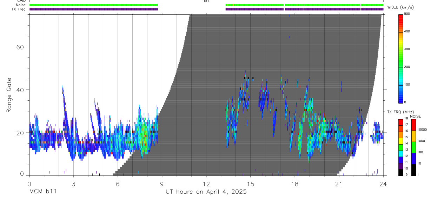Viewport: 431px width, 199px height.
Task: Click the '12' tick label on UT hours axis
Action: pos(206,184)
